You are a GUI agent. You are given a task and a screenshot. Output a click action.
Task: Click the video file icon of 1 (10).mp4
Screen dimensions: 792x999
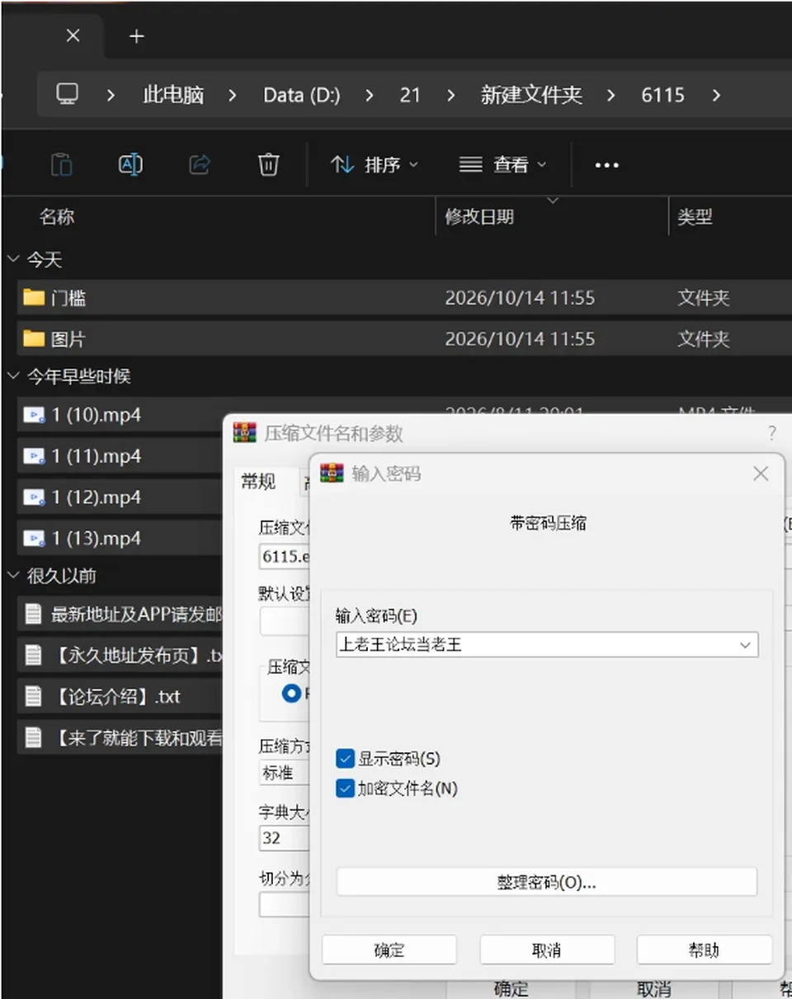click(34, 415)
